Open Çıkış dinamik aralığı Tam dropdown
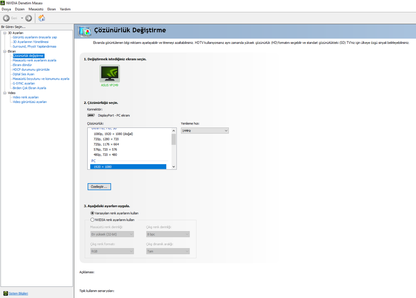The height and width of the screenshot is (298, 416). tap(168, 251)
